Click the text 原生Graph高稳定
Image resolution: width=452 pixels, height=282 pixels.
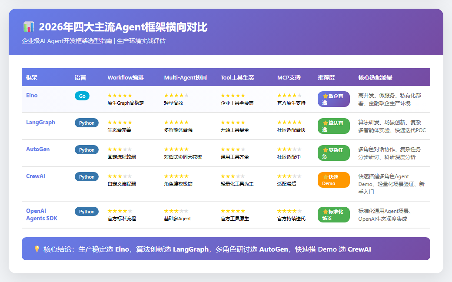126,103
